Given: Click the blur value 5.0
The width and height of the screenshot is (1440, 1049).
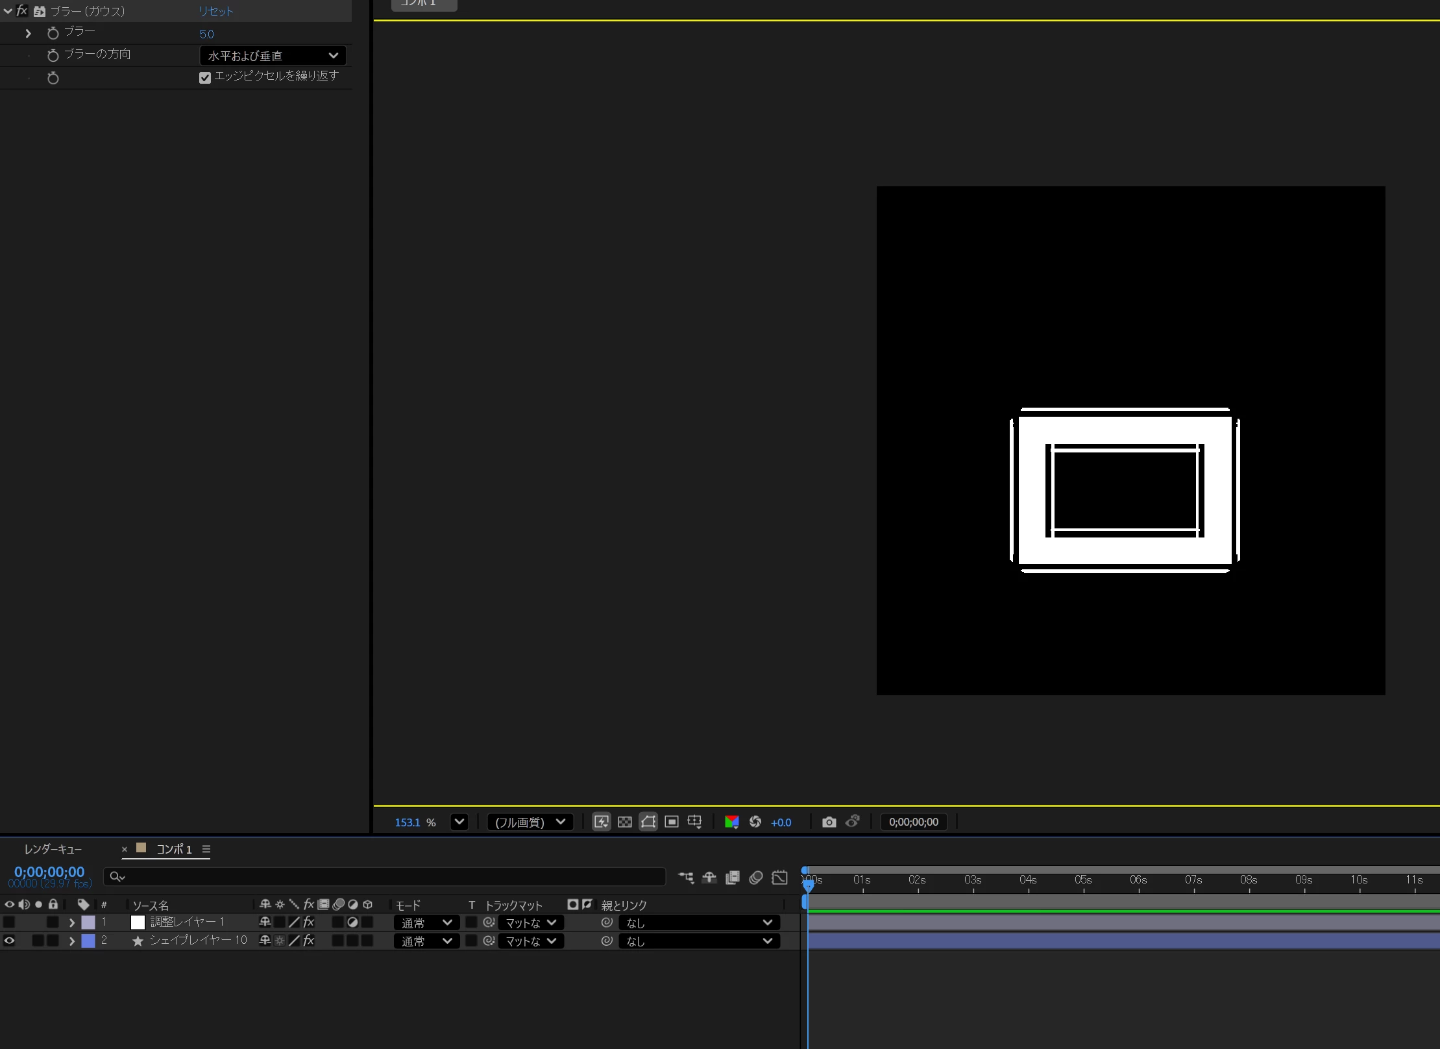Looking at the screenshot, I should pyautogui.click(x=206, y=34).
